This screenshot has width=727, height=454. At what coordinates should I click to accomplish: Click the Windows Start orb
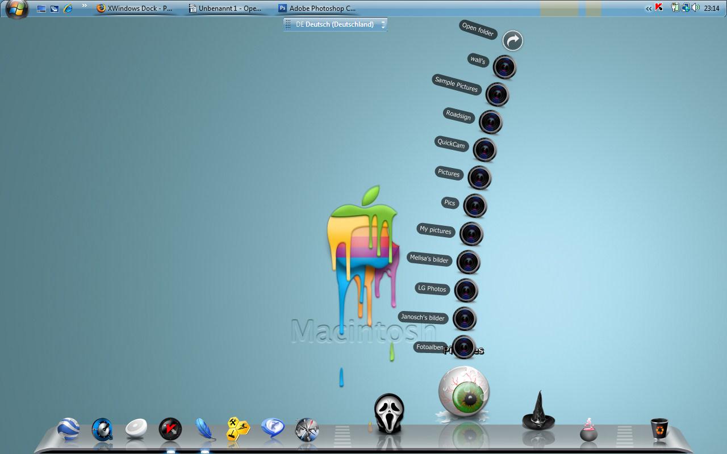pyautogui.click(x=17, y=8)
